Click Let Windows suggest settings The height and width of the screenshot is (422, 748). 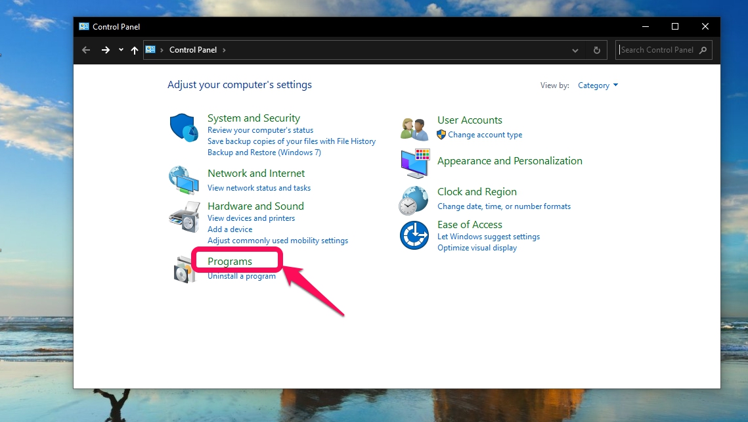[489, 237]
